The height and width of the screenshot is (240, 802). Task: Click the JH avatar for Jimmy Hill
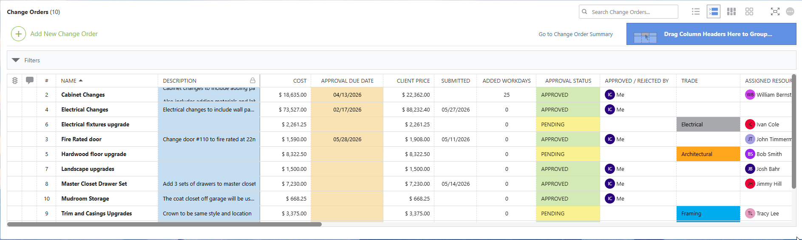(x=750, y=184)
